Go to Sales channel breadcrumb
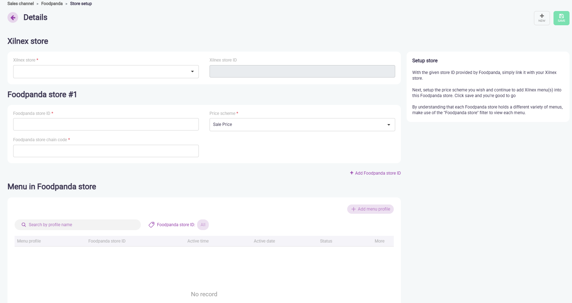The width and height of the screenshot is (572, 303). click(21, 4)
